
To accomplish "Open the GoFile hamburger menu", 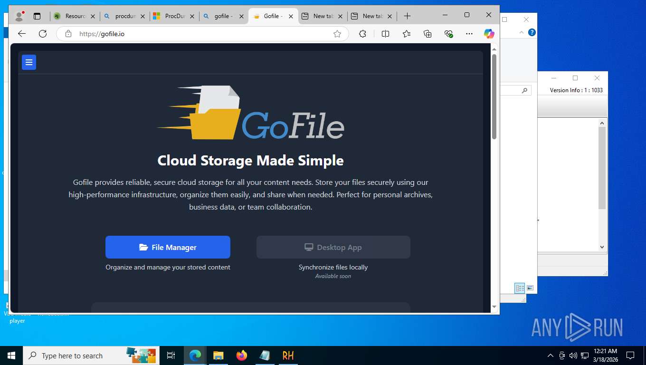I will click(x=29, y=62).
